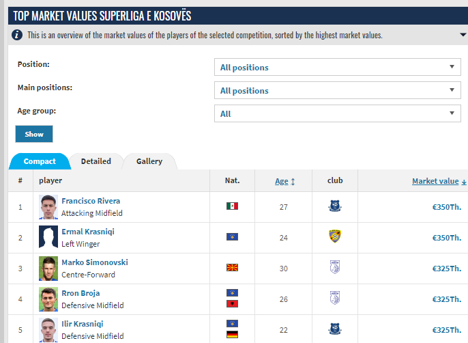Click Rron Broja's portrait photo

tap(48, 299)
